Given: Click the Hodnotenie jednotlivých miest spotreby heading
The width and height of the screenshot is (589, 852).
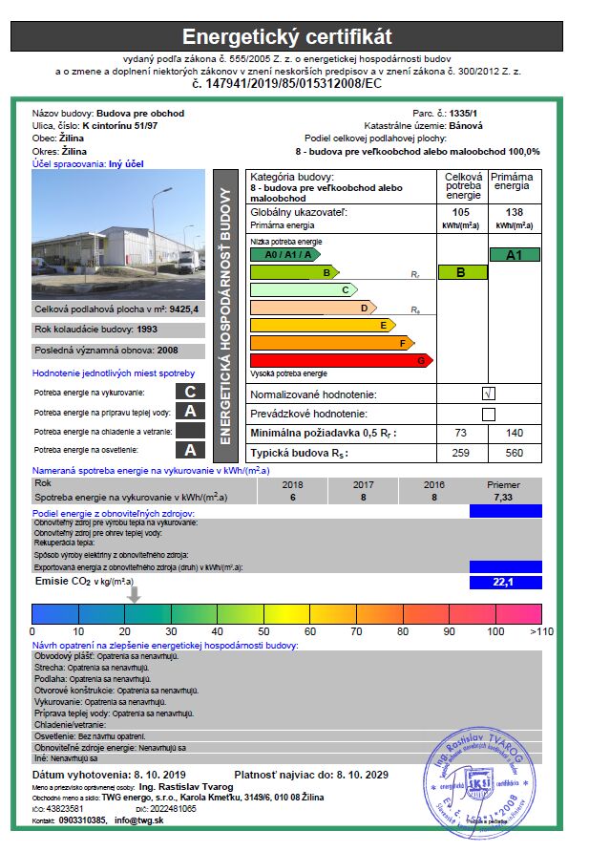Looking at the screenshot, I should point(113,373).
